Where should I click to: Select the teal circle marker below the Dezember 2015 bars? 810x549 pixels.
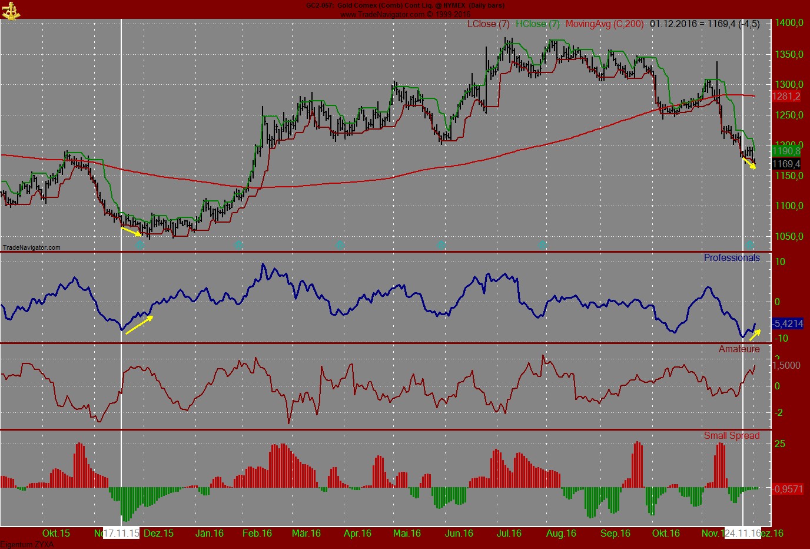140,244
